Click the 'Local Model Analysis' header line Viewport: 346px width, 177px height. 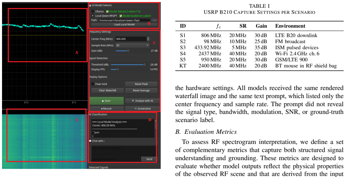click(x=109, y=122)
